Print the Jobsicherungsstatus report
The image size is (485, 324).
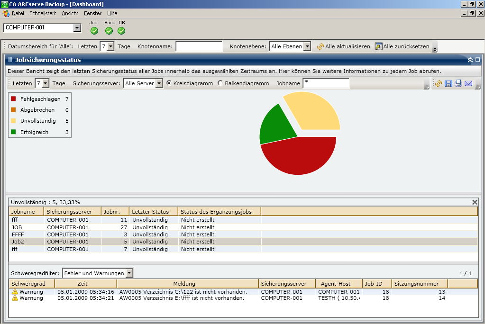pos(458,83)
